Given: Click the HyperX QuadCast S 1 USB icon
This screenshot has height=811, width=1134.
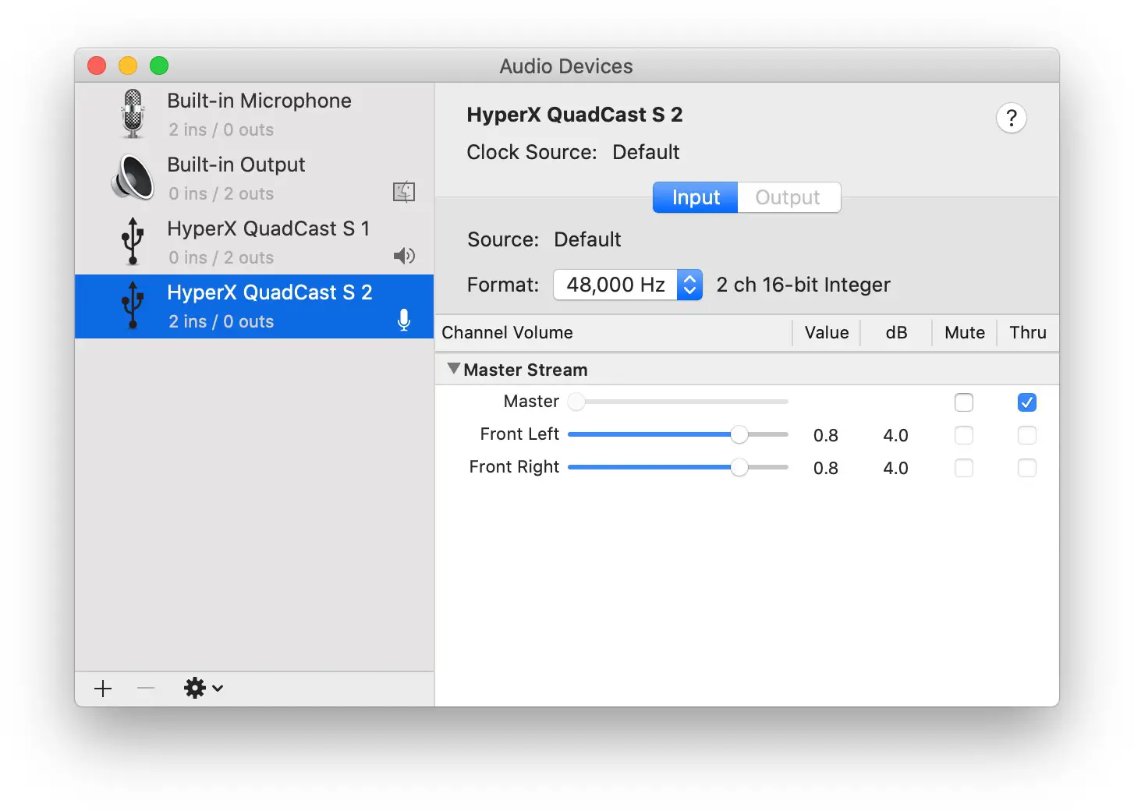Looking at the screenshot, I should point(133,242).
